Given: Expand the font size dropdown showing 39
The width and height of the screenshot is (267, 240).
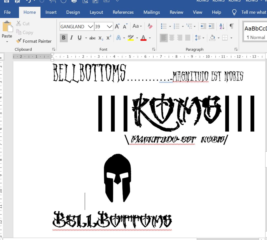Looking at the screenshot, I should 109,26.
